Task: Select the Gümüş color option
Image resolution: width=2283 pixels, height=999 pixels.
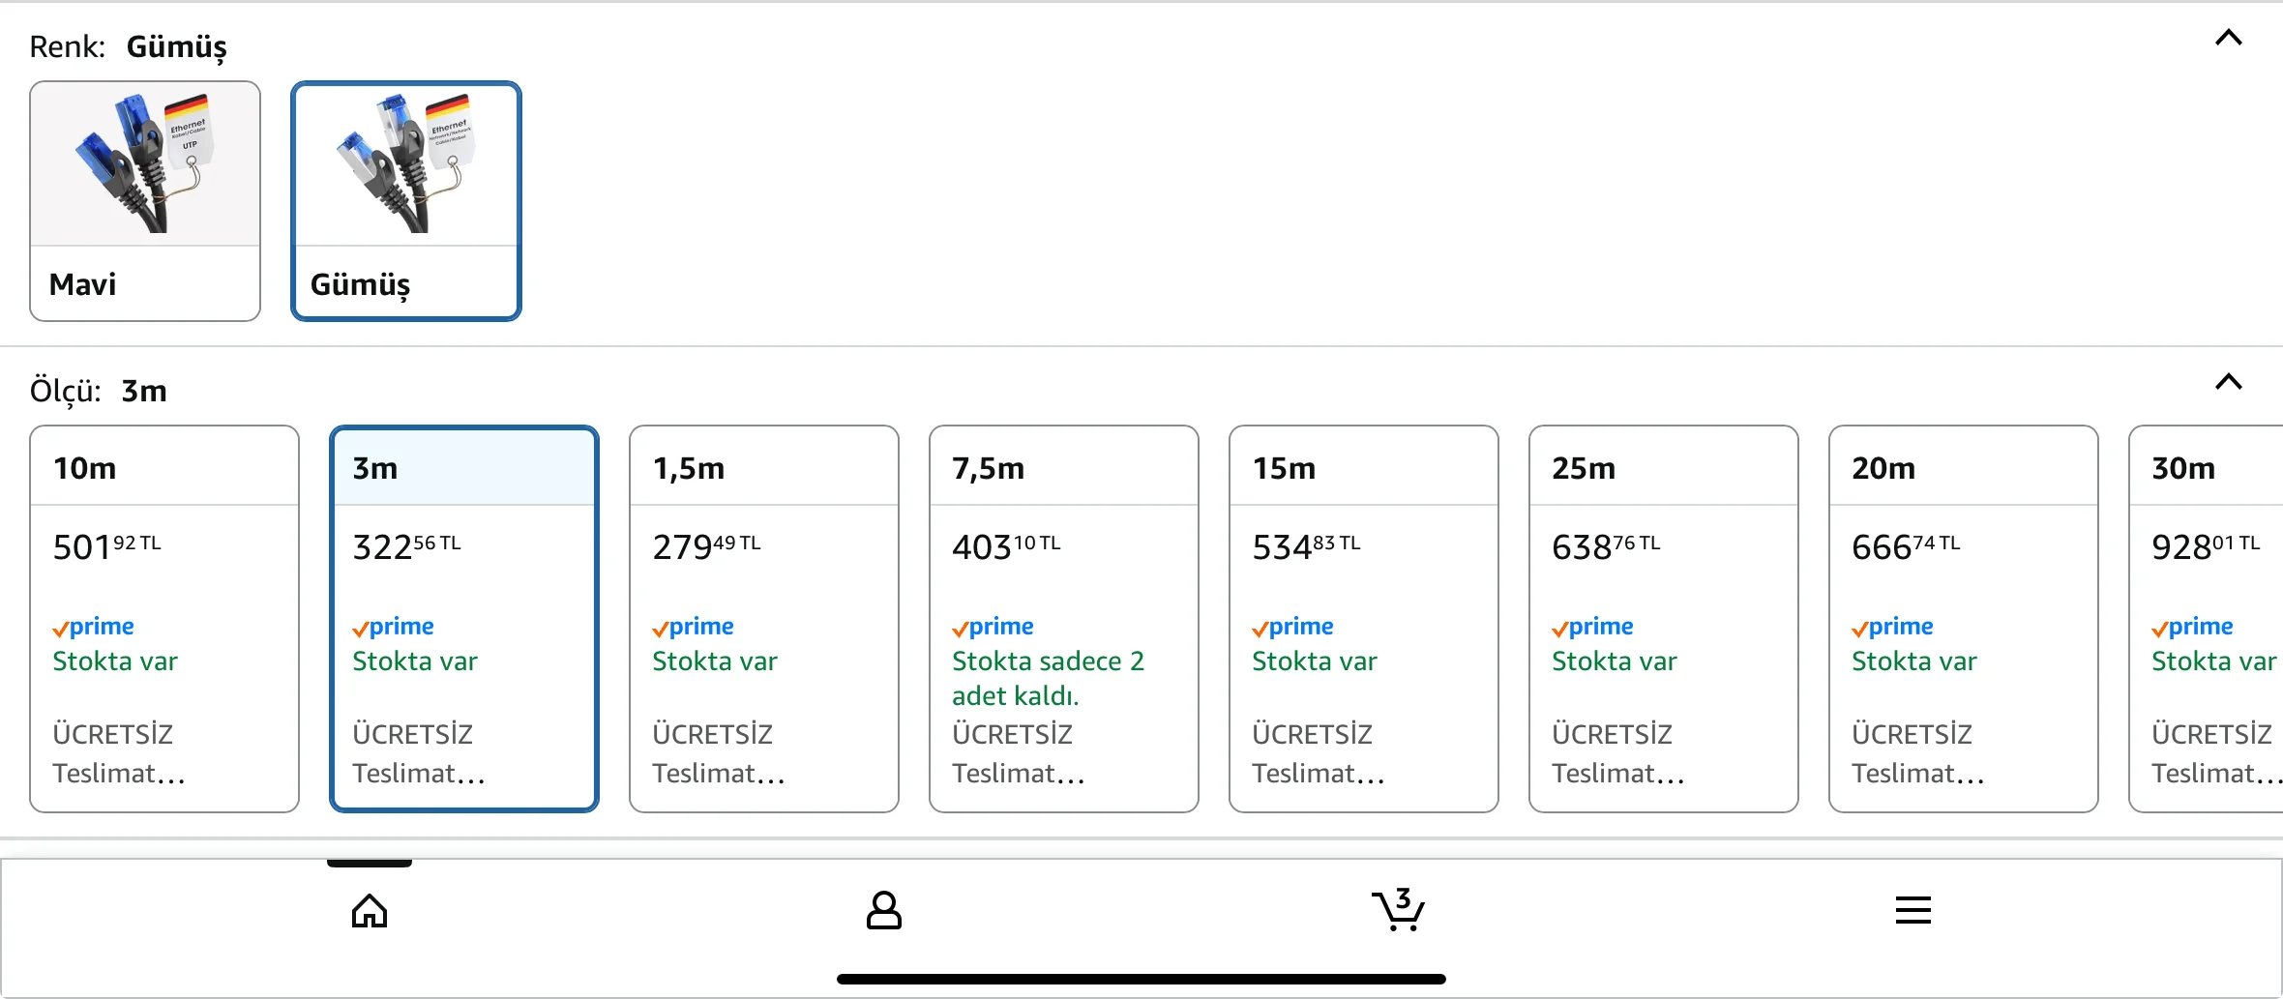Action: [406, 283]
